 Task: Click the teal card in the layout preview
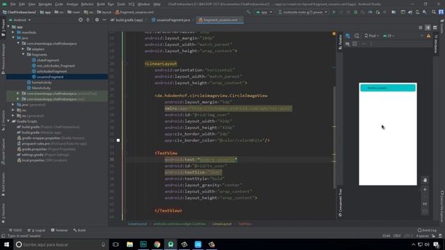pos(388,88)
